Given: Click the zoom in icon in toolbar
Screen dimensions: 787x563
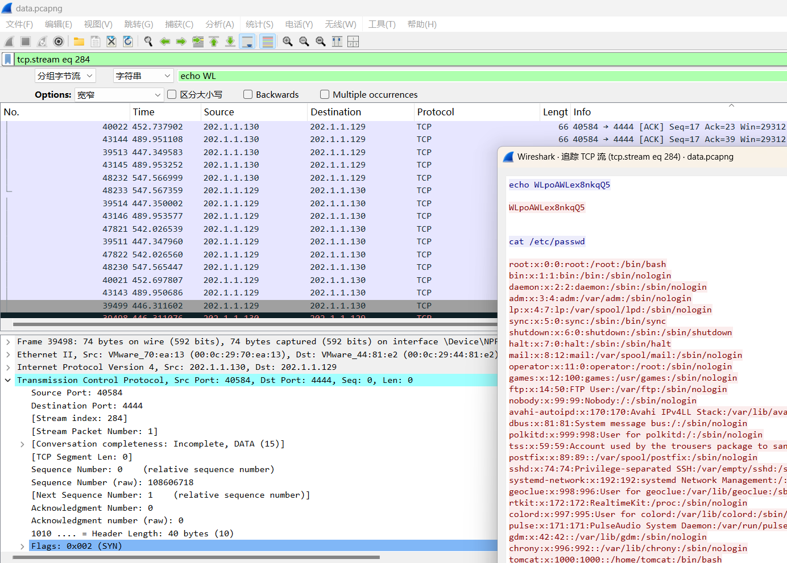Looking at the screenshot, I should click(288, 41).
